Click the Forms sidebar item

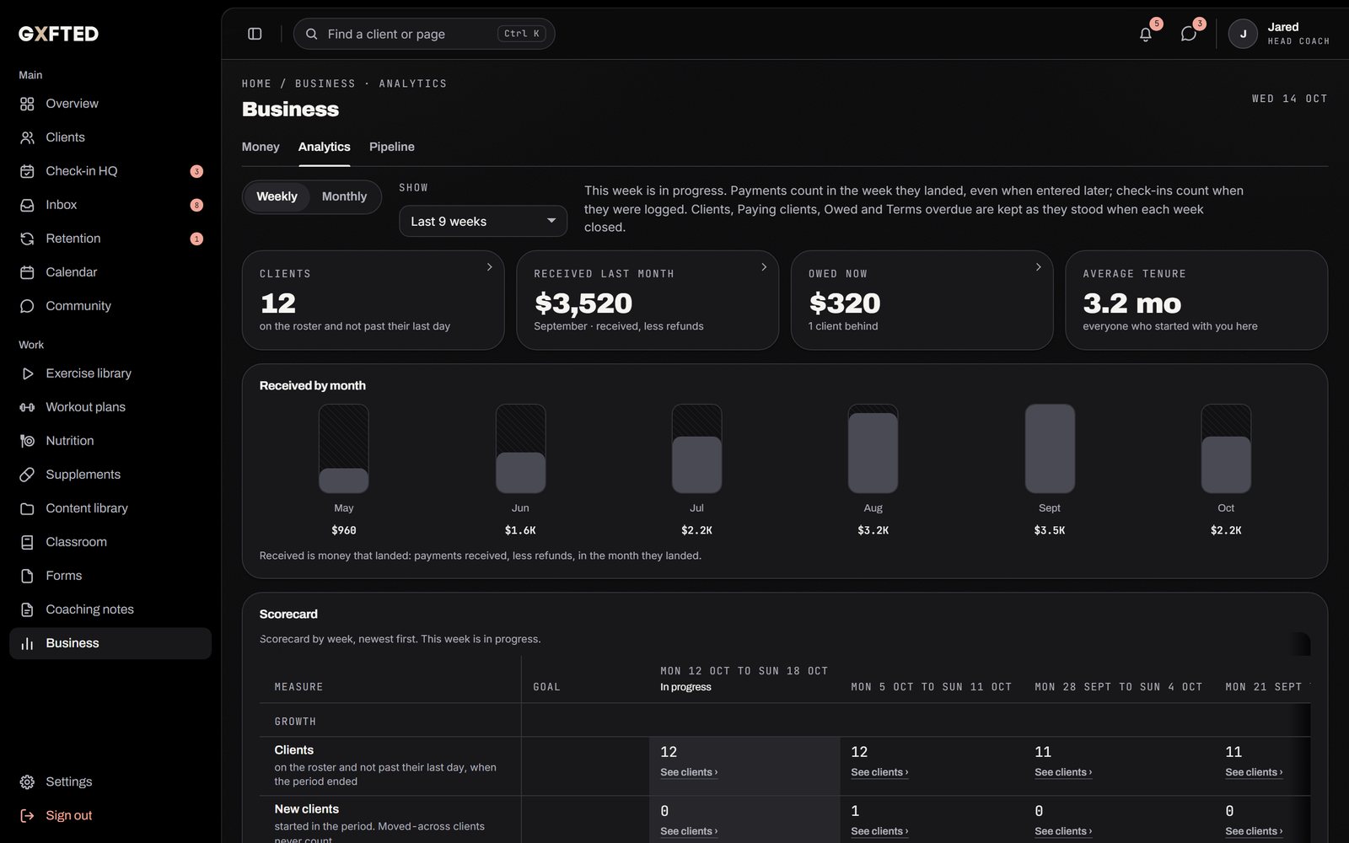(x=110, y=576)
